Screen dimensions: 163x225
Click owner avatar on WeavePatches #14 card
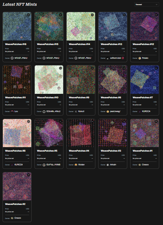pyautogui.click(x=76, y=58)
